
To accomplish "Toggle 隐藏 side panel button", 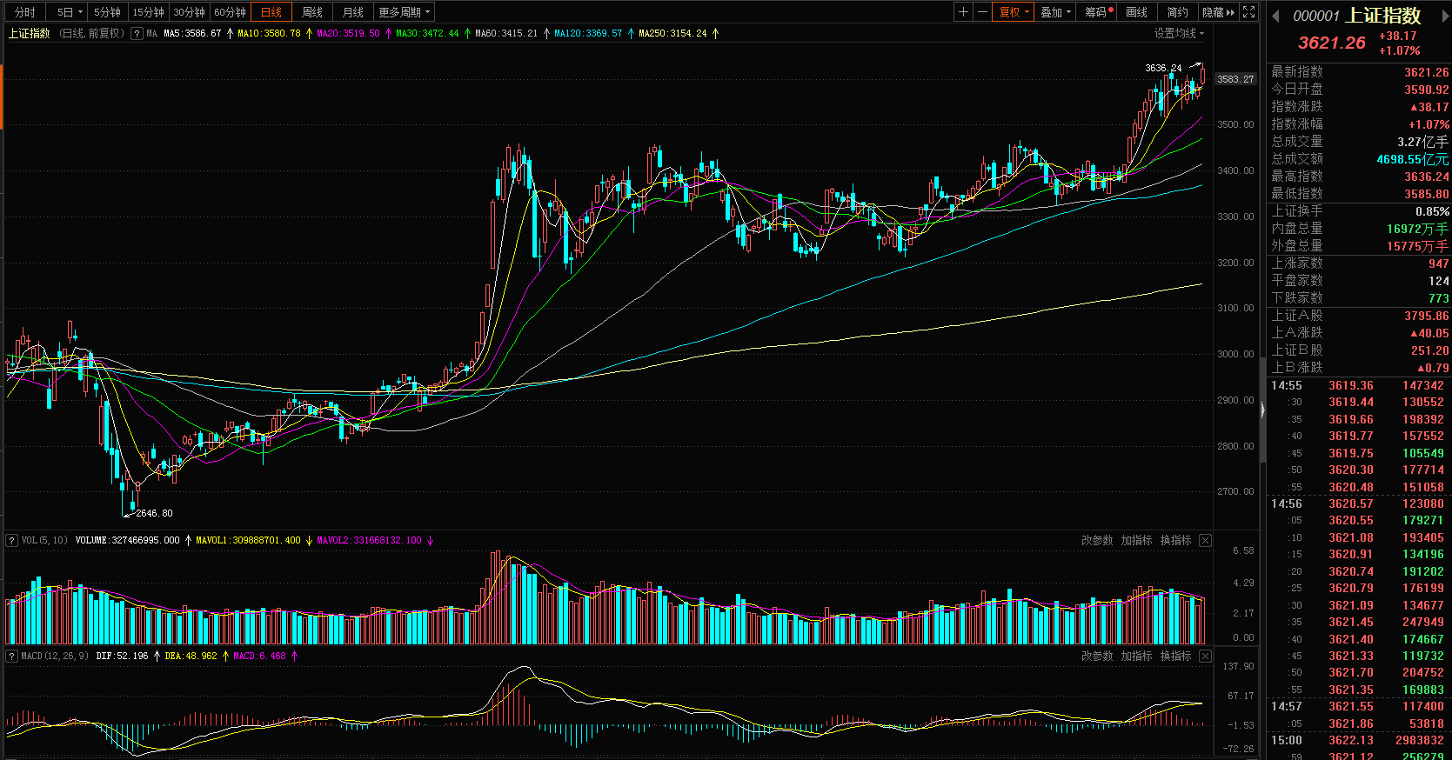I will click(1218, 12).
